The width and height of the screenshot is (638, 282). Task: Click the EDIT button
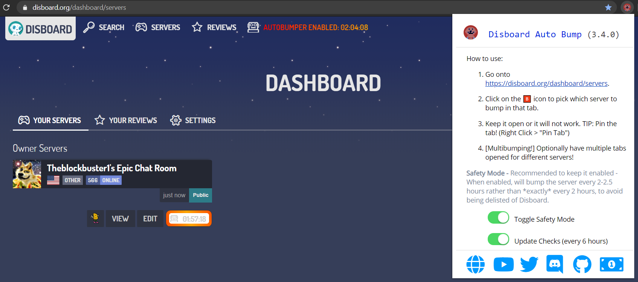[x=150, y=219]
